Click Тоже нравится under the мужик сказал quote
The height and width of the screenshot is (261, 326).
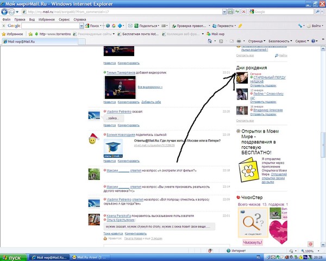tap(113, 233)
